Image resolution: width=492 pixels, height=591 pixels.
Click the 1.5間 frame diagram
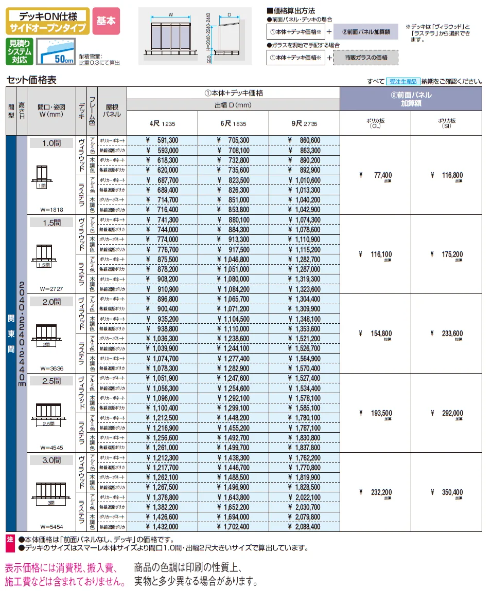[x=44, y=256]
